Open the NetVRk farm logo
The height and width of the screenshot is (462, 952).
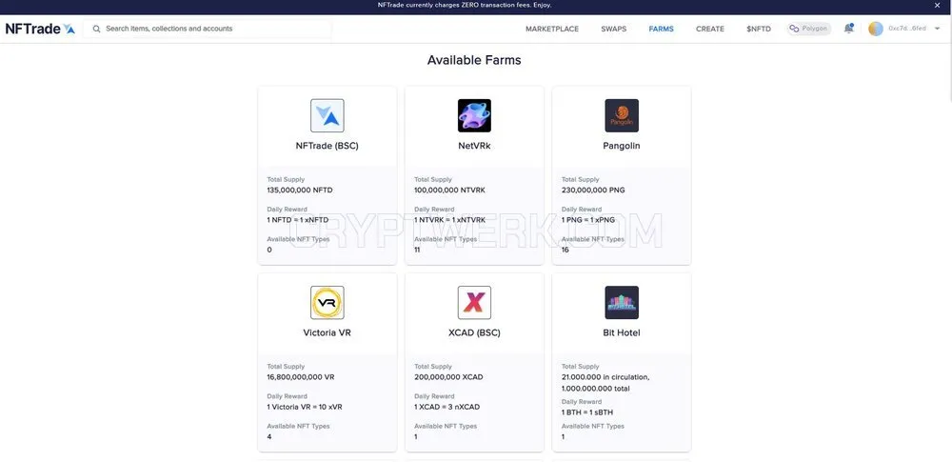pyautogui.click(x=474, y=115)
